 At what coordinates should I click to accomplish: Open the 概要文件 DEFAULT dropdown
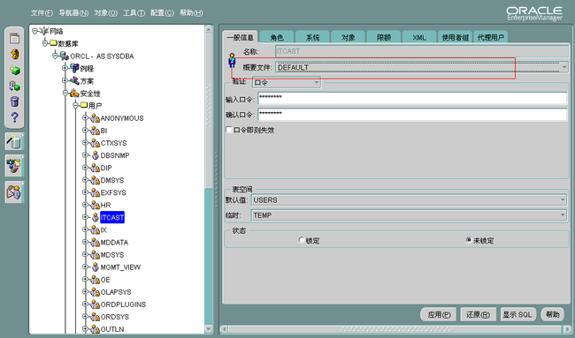coord(422,67)
